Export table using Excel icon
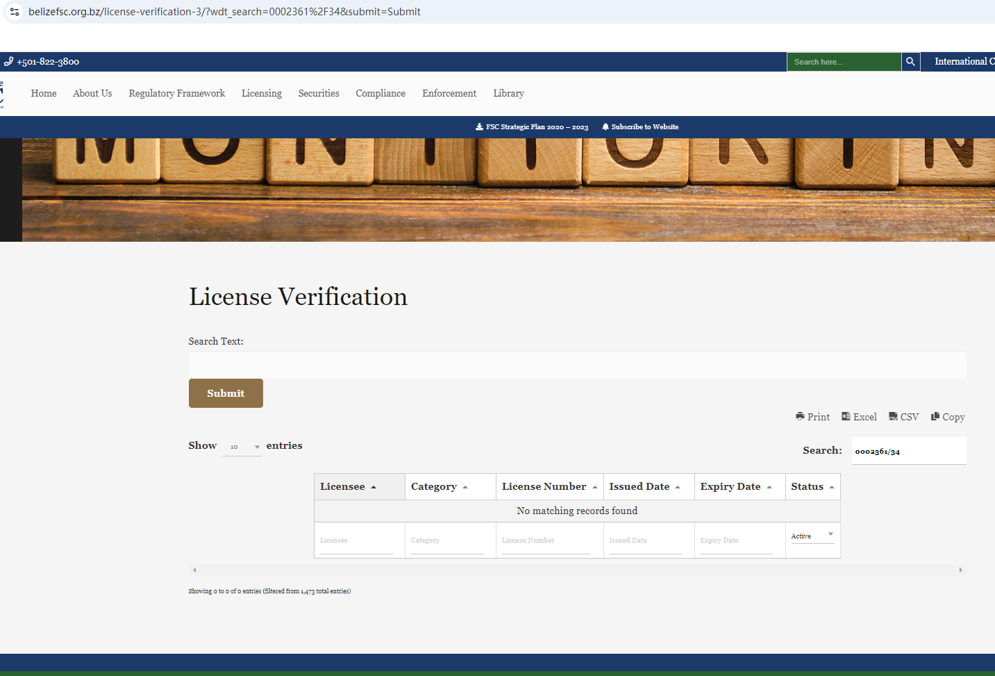 (859, 417)
